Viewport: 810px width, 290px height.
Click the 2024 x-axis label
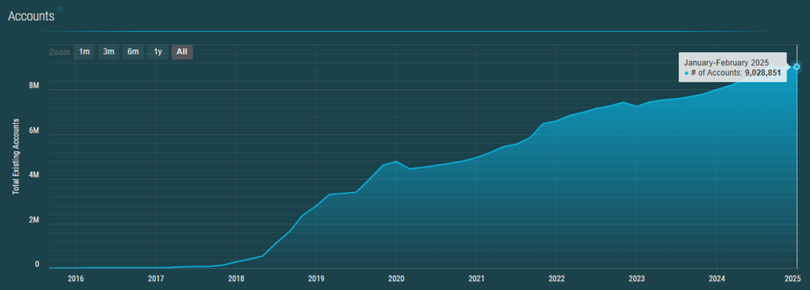coord(717,279)
